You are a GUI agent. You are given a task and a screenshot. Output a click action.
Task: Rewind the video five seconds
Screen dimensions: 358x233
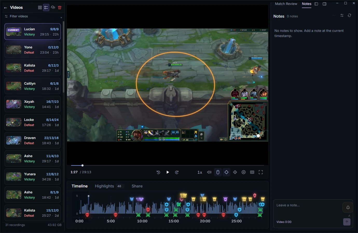click(x=158, y=172)
